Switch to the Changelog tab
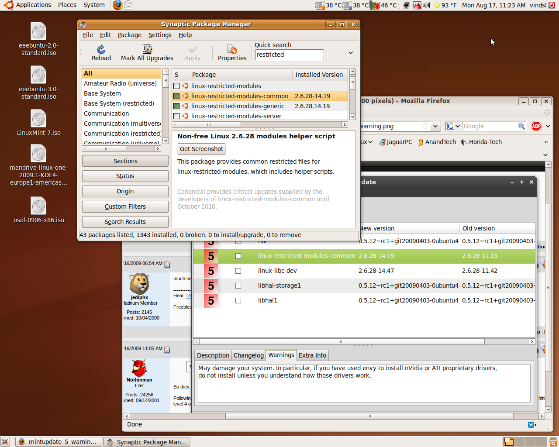 (x=248, y=355)
